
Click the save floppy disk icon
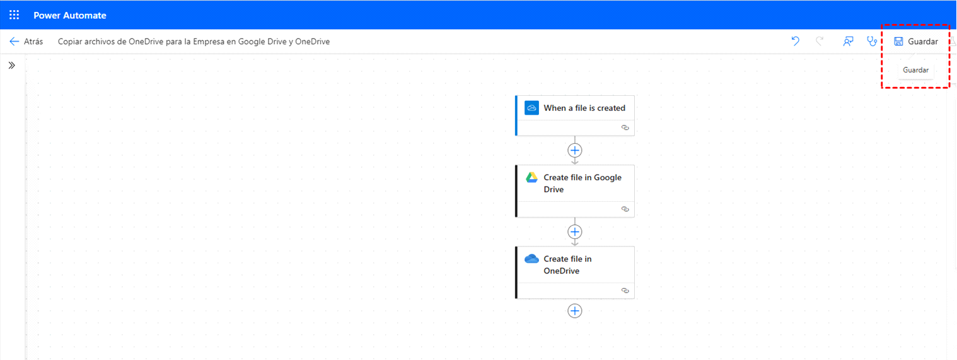tap(898, 42)
